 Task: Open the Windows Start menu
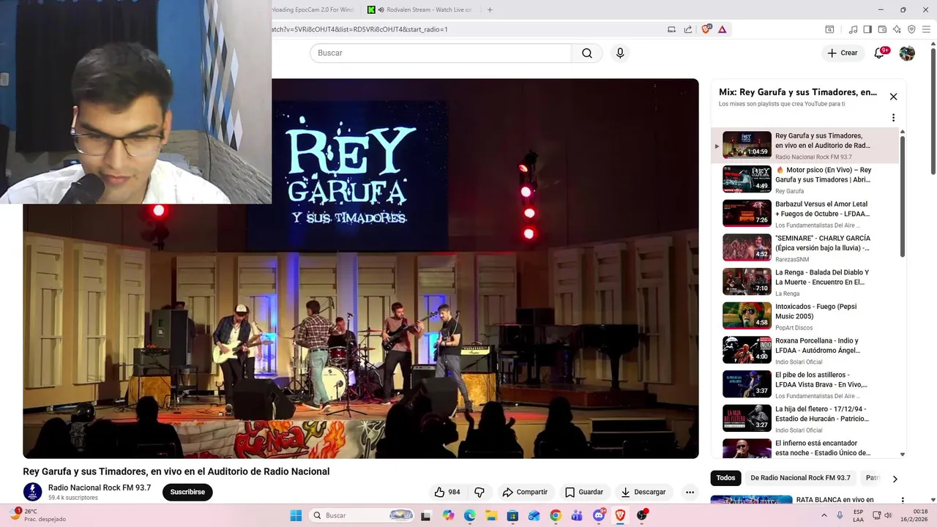[x=296, y=515]
